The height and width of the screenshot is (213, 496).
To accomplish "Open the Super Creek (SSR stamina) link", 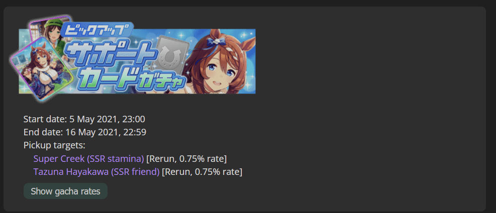I will [x=88, y=159].
